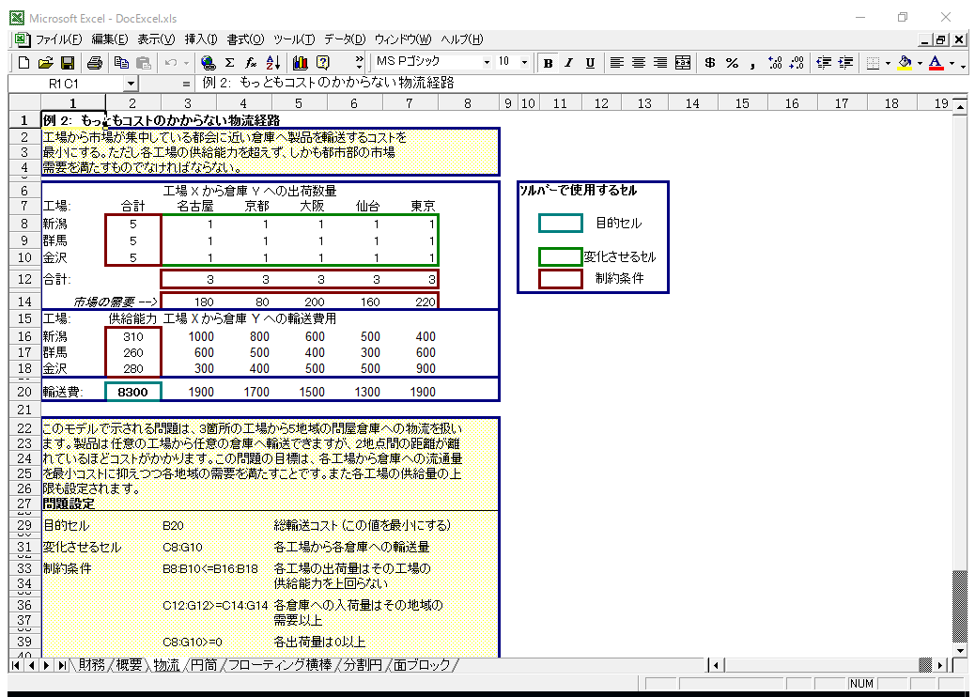Click the AutoSum sigma icon
Screen dimensions: 975x697
[228, 63]
